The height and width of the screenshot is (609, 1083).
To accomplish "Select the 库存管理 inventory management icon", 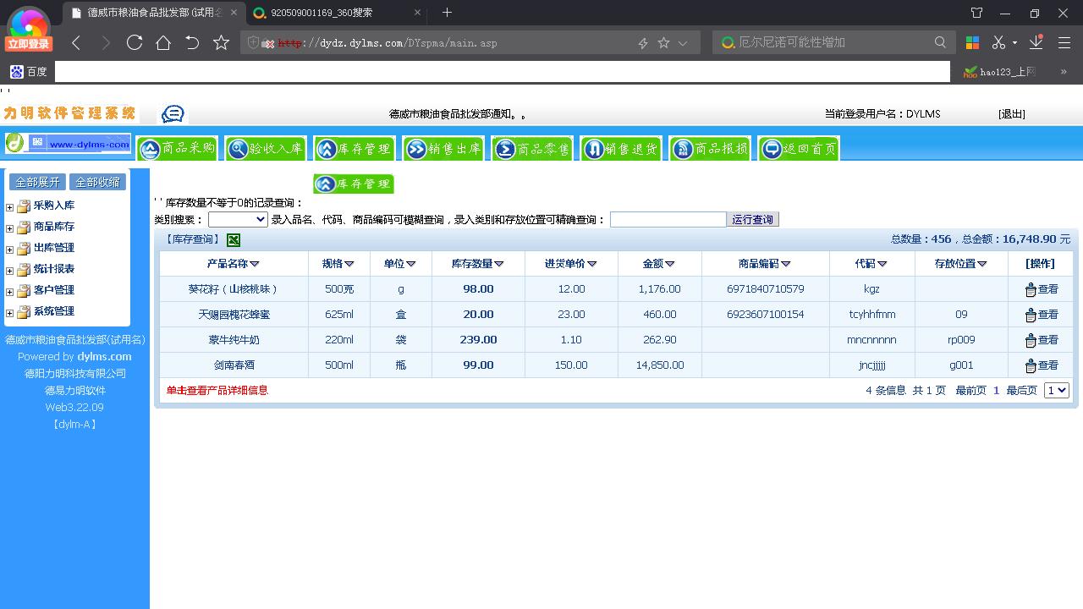I will pyautogui.click(x=355, y=148).
